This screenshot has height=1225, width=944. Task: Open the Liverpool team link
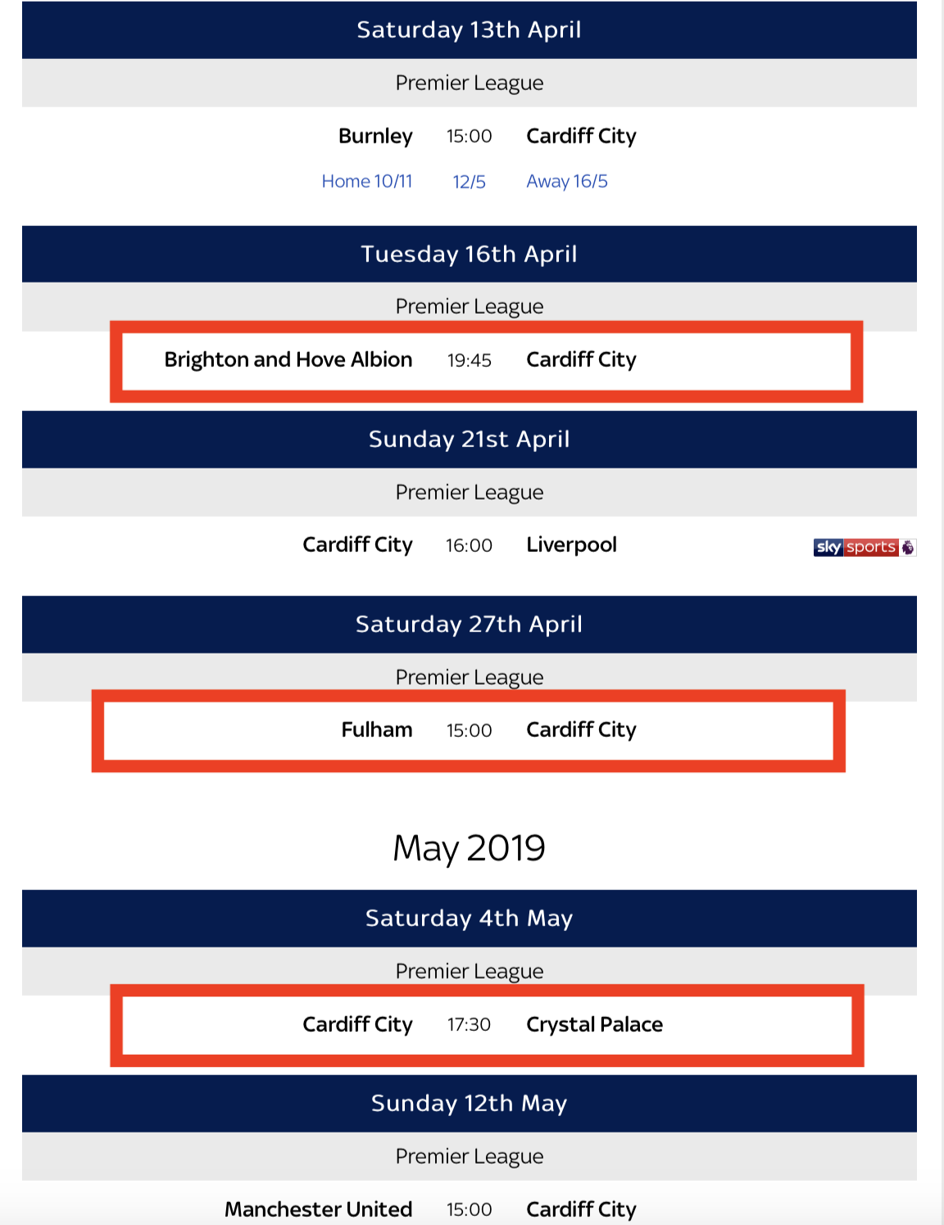pyautogui.click(x=572, y=545)
